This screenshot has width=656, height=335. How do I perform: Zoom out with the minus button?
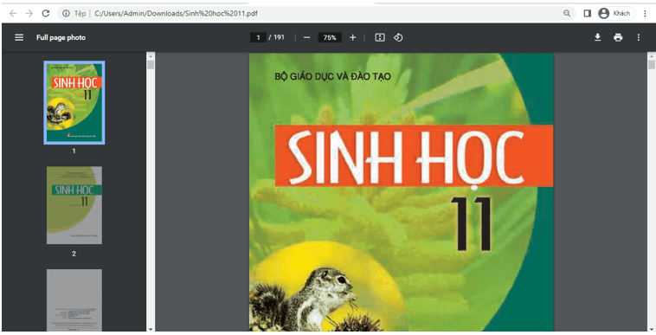[306, 37]
